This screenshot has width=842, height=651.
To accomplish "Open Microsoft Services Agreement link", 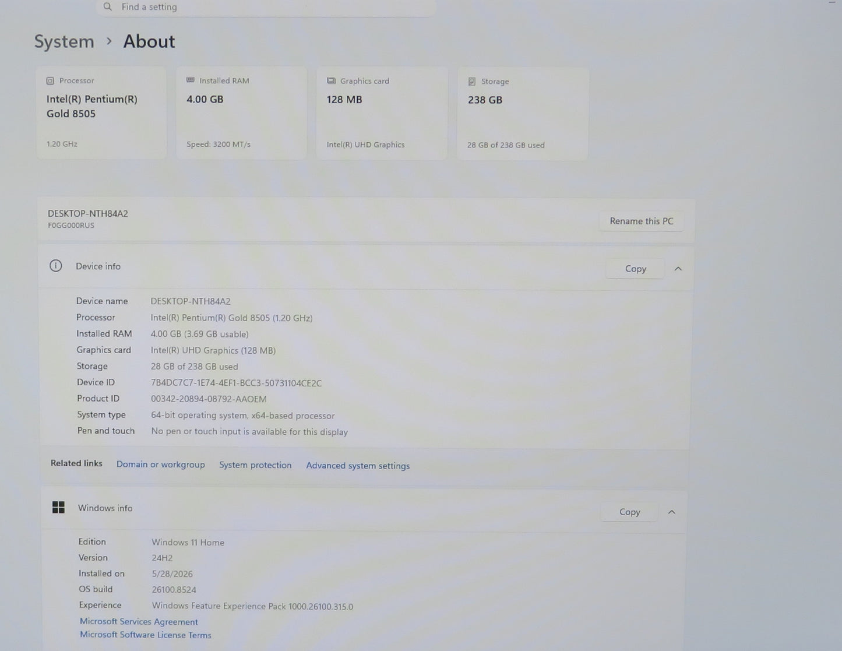I will pyautogui.click(x=139, y=622).
